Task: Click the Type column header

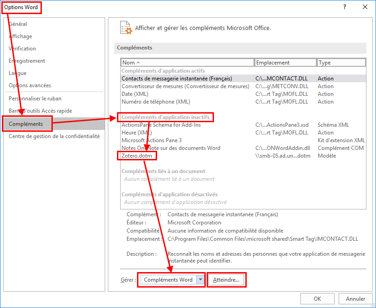Action: [341, 63]
